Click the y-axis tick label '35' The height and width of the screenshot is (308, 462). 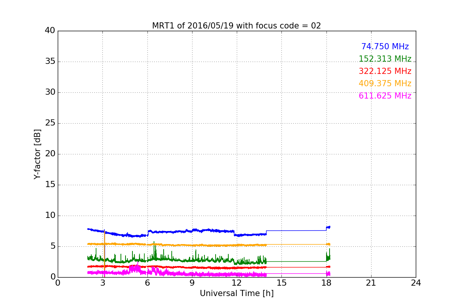coord(50,62)
